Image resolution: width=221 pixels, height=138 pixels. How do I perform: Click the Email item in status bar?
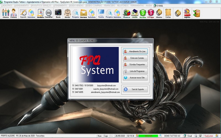(x=188, y=136)
